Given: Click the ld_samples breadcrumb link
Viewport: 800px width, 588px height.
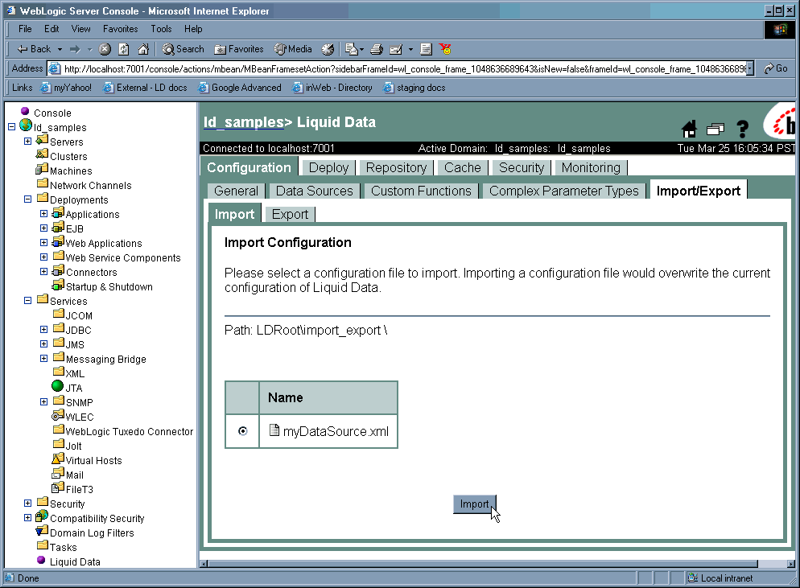Looking at the screenshot, I should point(244,122).
